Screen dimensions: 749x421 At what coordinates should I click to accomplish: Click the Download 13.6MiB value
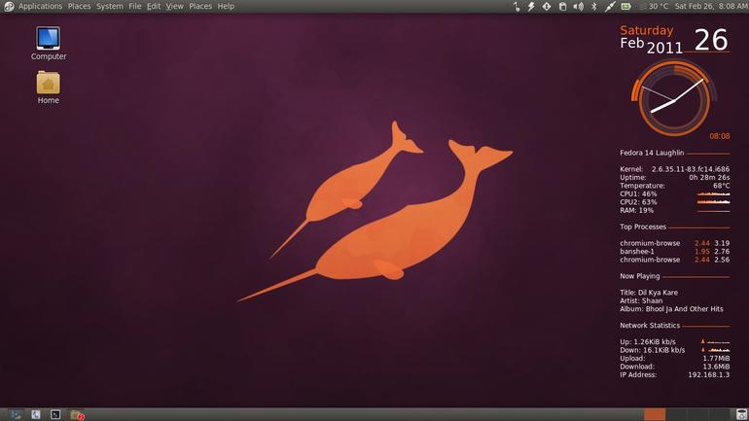[716, 367]
